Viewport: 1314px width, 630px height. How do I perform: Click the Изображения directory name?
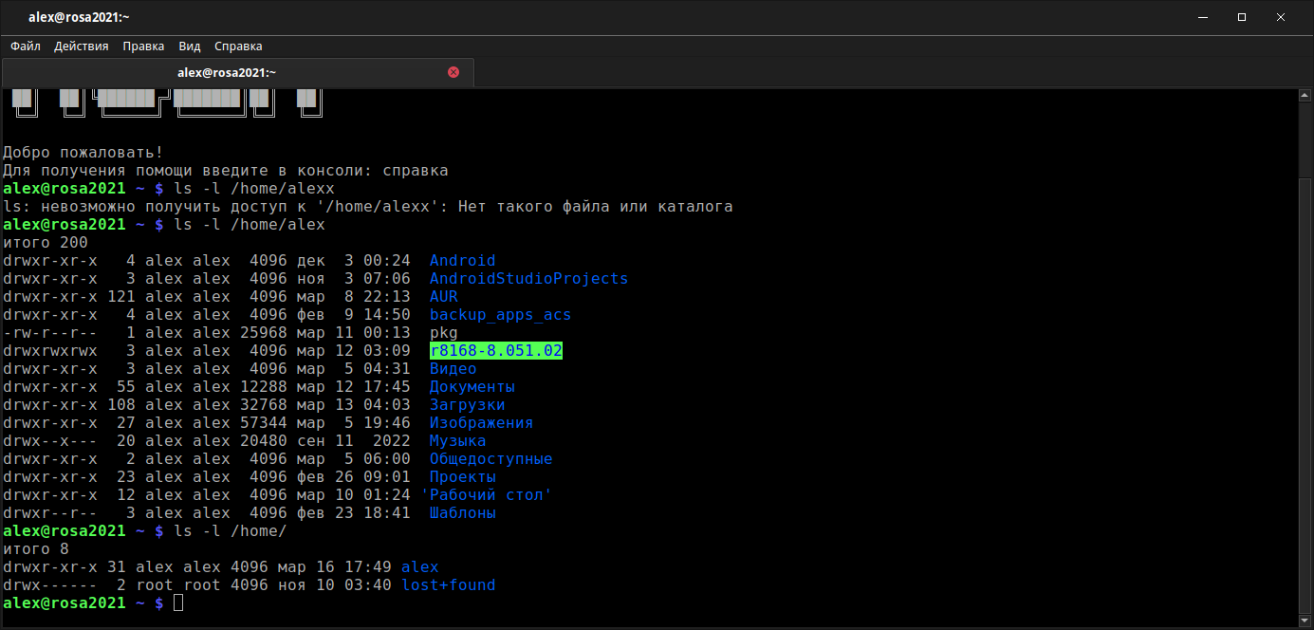(482, 422)
